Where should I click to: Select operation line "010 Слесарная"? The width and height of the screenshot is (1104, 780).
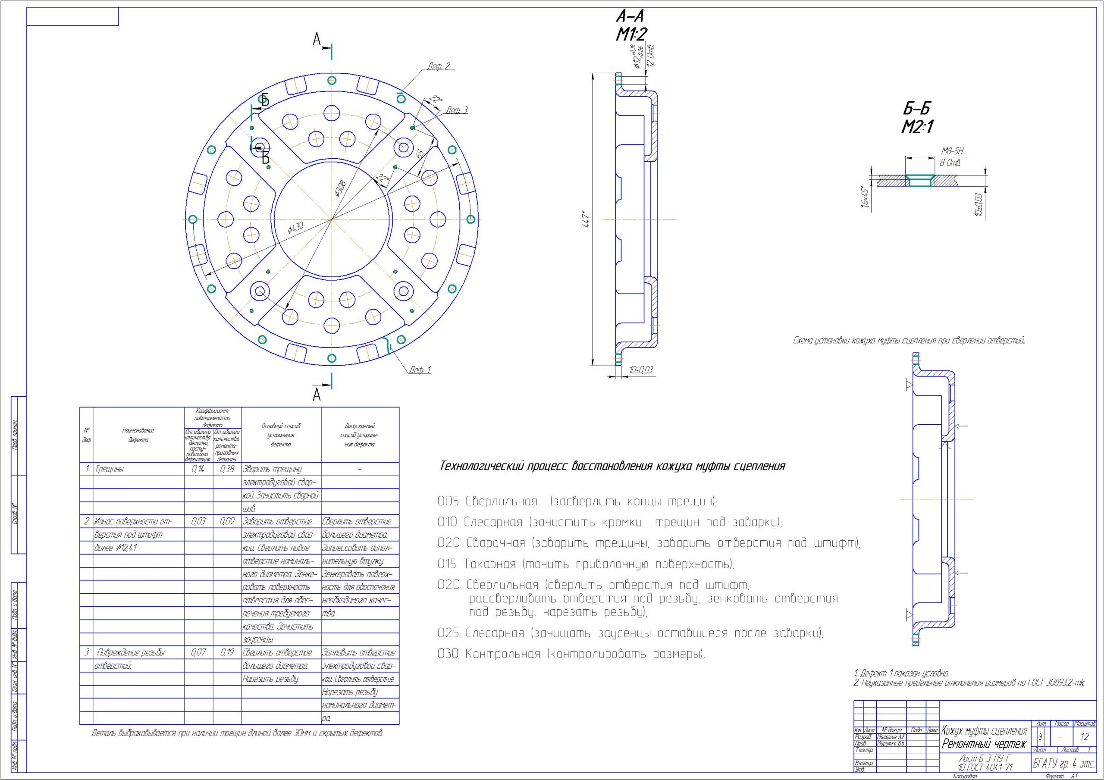click(x=610, y=522)
